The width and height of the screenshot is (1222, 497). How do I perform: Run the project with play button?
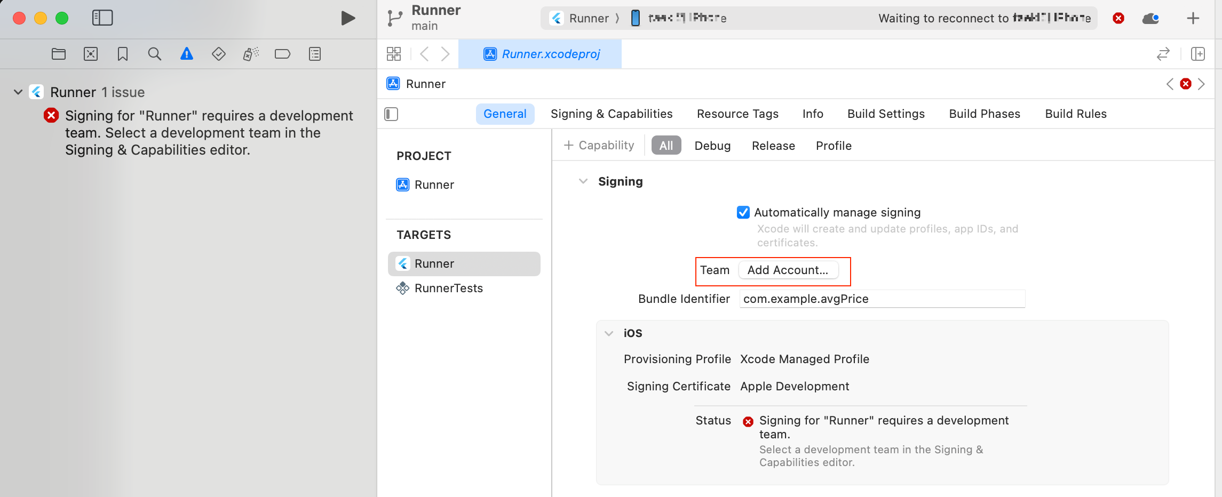(348, 18)
